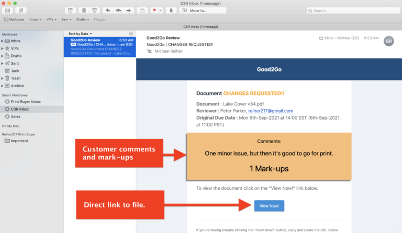
Task: Open the VIPs favorites dropdown
Action: pyautogui.click(x=51, y=19)
